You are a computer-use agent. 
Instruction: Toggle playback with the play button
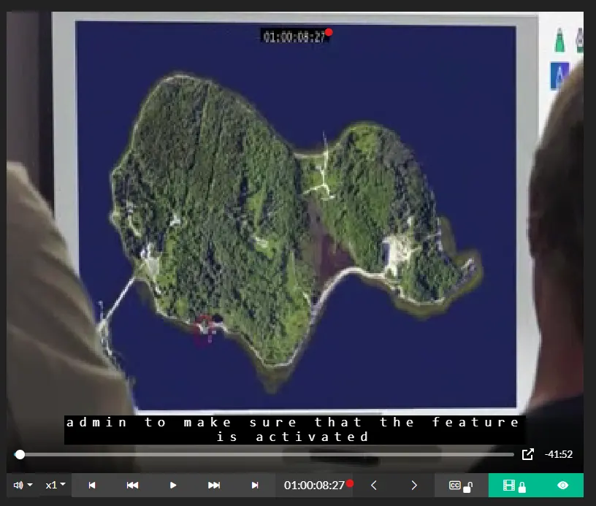pyautogui.click(x=172, y=485)
